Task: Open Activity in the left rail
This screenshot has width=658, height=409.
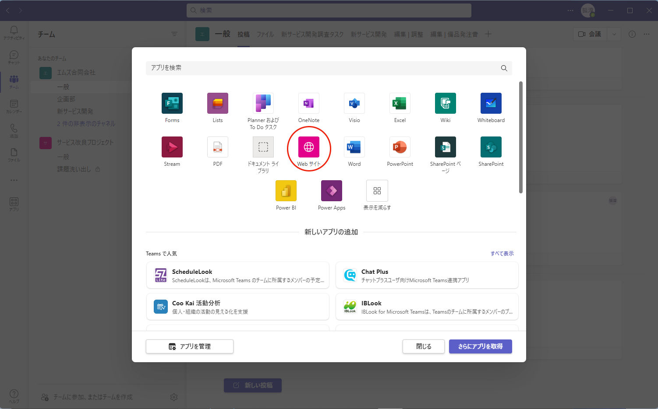Action: tap(14, 32)
